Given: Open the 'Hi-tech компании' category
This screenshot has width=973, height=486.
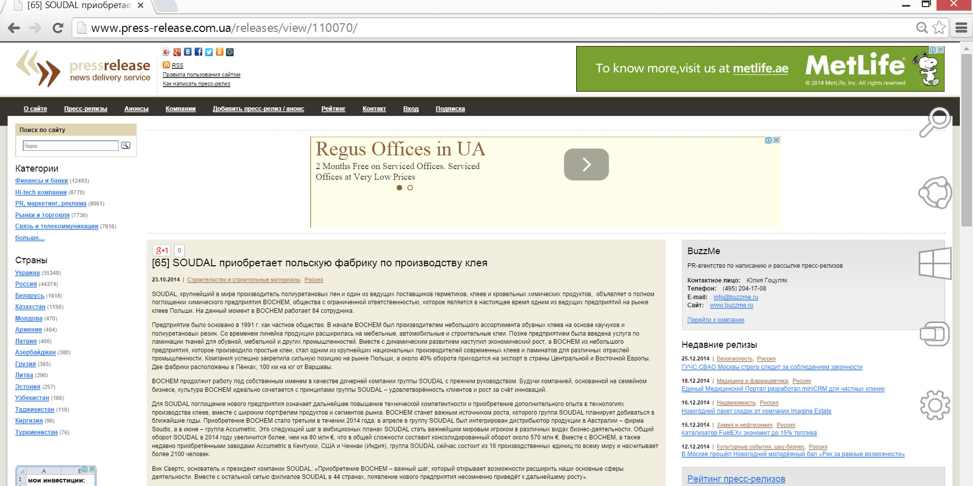Looking at the screenshot, I should (41, 192).
